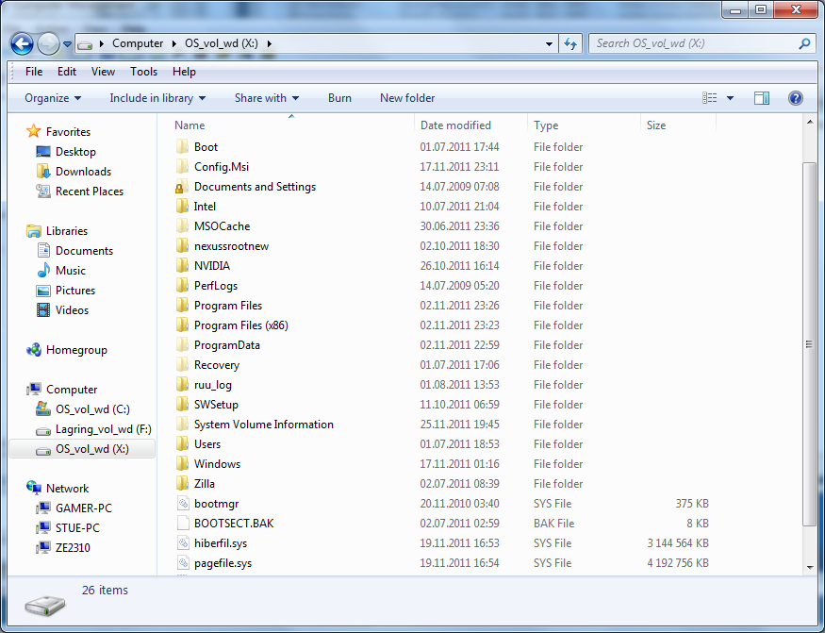Viewport: 825px width, 633px height.
Task: Open the recent pages dropdown arrow
Action: click(67, 44)
